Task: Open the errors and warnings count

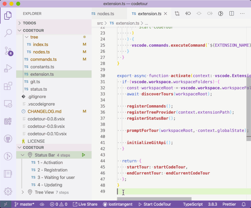Action: (x=59, y=204)
